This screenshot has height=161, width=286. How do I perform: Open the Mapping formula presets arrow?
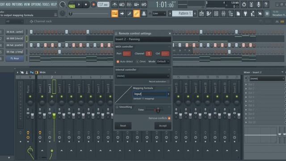(168, 94)
